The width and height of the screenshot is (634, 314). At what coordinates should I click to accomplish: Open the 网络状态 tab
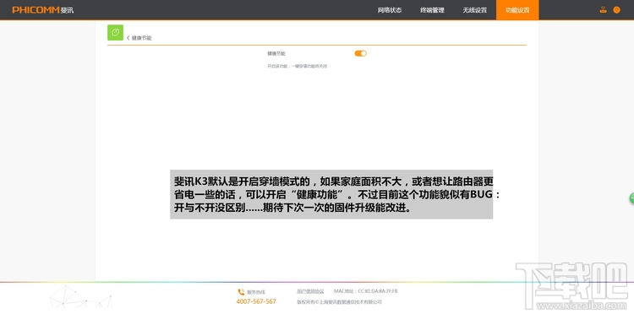390,10
